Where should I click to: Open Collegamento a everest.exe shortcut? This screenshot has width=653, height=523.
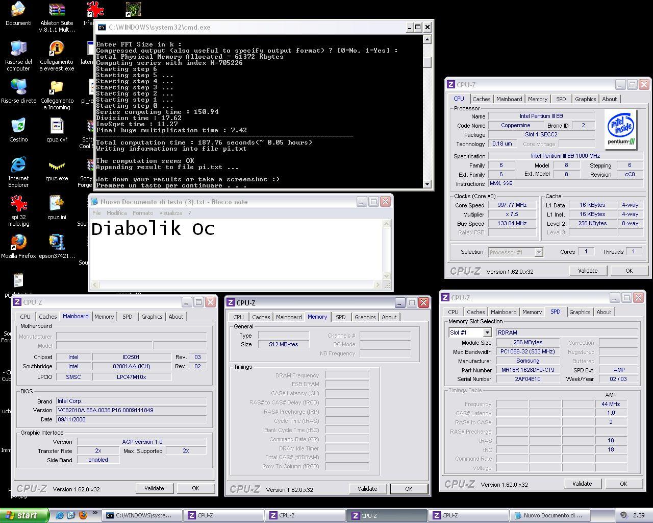(x=57, y=56)
